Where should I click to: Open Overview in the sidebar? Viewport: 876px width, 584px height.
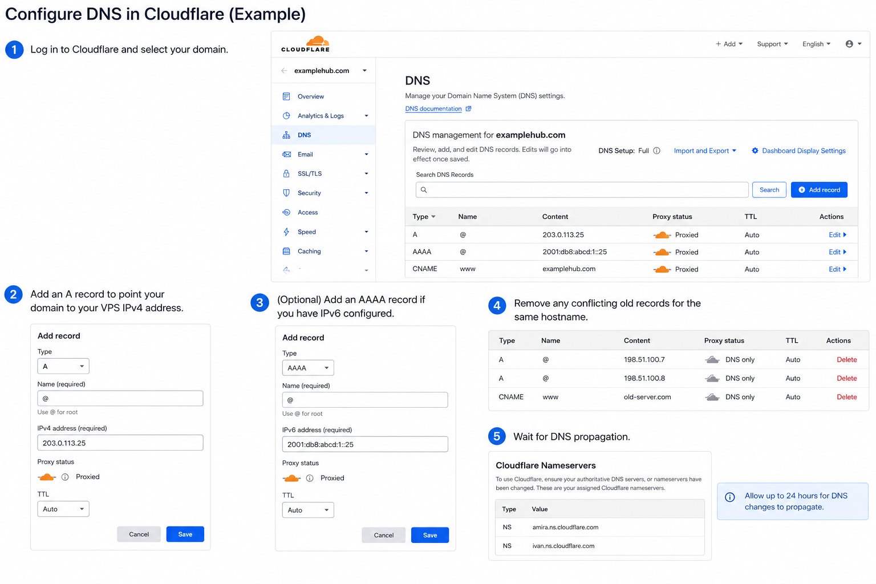tap(311, 96)
